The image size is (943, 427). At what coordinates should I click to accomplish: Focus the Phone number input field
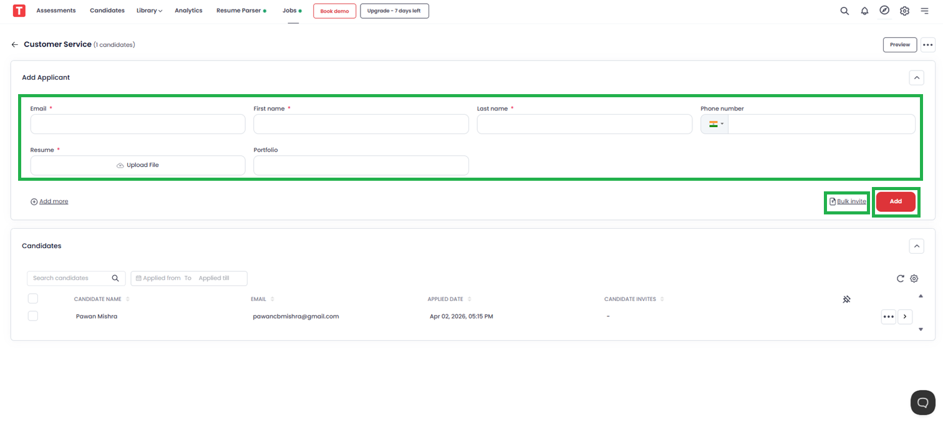[x=821, y=124]
